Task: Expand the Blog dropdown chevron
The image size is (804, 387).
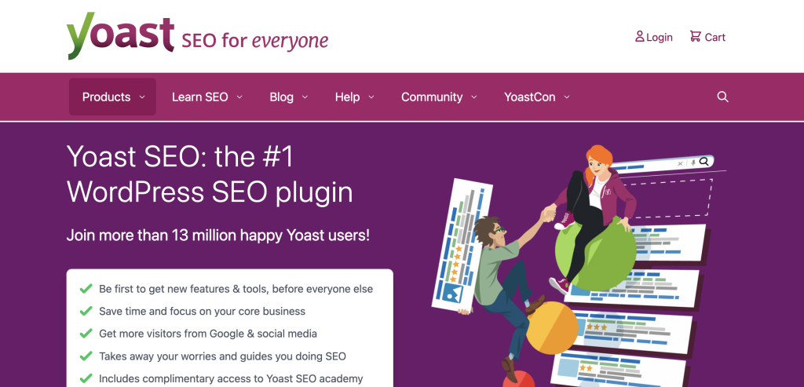Action: (x=305, y=97)
